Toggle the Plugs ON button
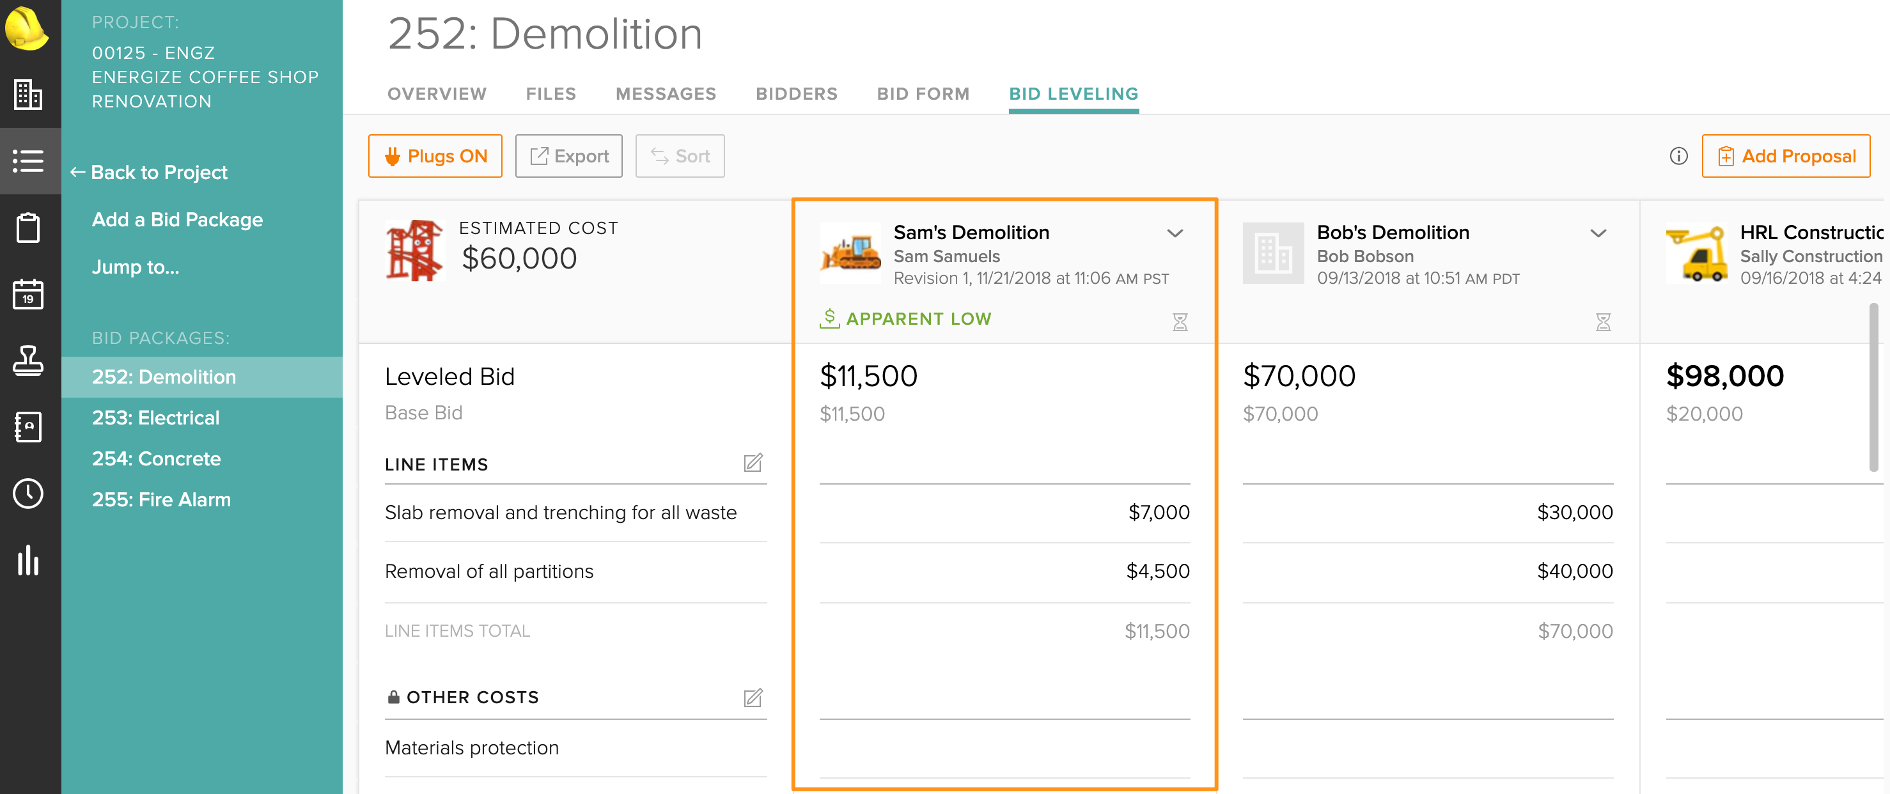This screenshot has width=1890, height=794. tap(435, 156)
